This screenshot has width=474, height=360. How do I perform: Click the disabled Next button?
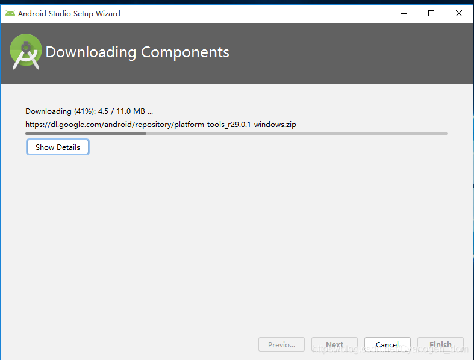pyautogui.click(x=334, y=344)
